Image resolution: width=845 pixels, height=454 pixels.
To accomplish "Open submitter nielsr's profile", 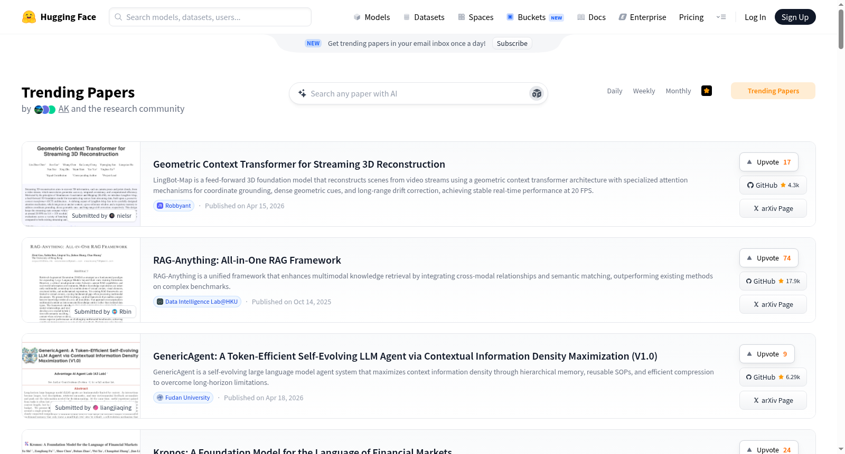I will pos(120,216).
